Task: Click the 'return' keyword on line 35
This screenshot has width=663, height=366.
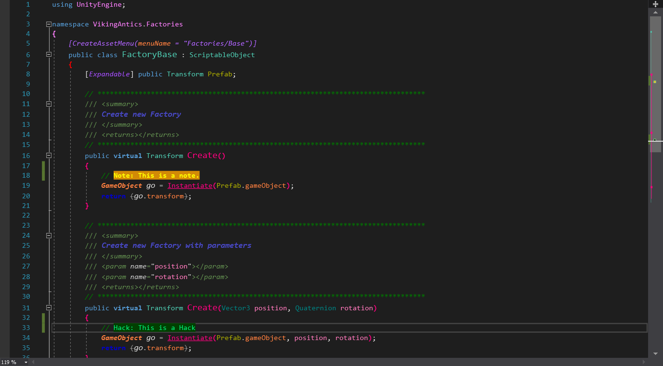Action: click(x=114, y=348)
